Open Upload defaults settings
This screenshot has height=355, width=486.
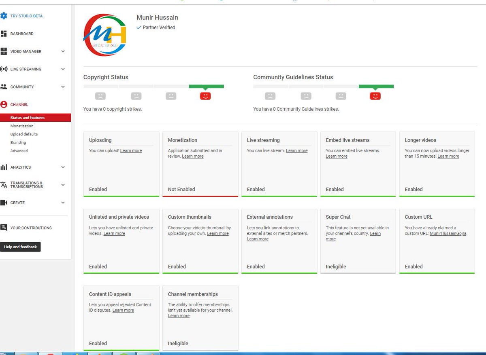24,134
